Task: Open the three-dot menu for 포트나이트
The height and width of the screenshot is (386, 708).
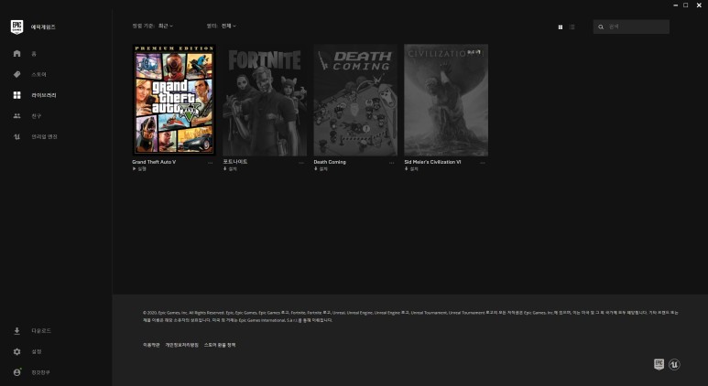Action: click(301, 163)
